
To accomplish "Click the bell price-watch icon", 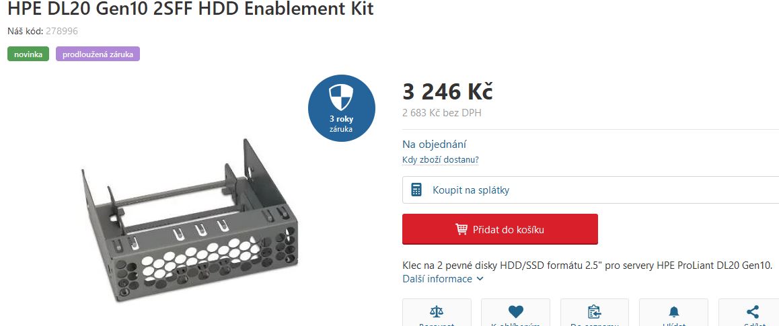I will click(673, 312).
